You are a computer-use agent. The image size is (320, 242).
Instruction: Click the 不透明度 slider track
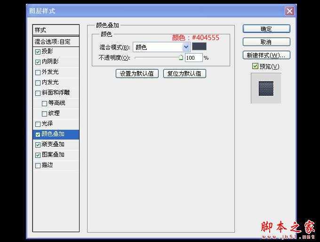[x=157, y=58]
